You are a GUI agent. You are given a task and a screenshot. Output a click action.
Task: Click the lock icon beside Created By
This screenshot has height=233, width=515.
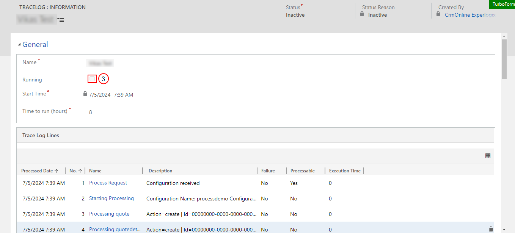438,14
